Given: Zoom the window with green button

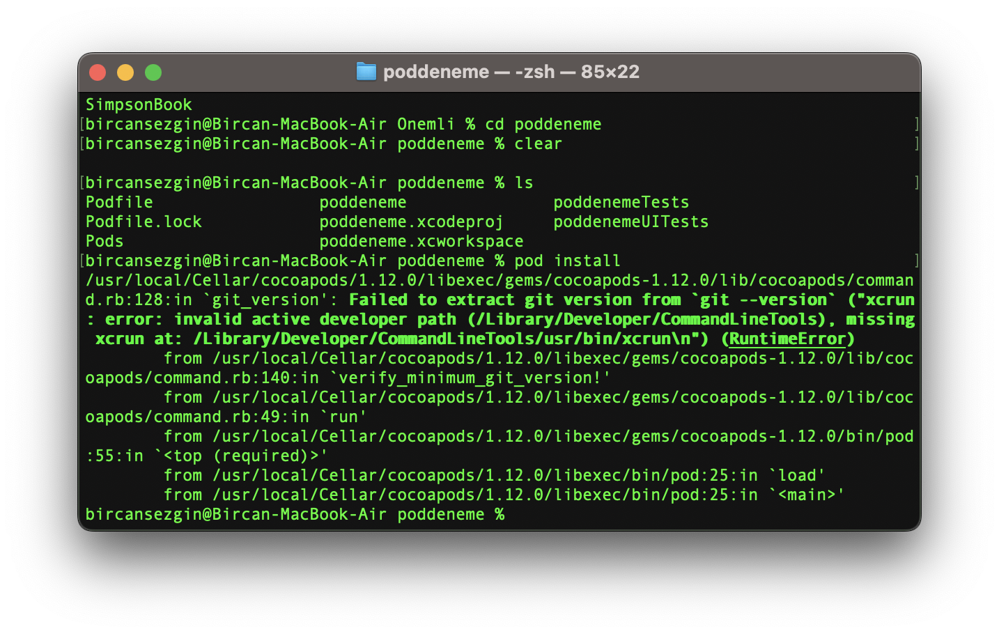Looking at the screenshot, I should 153,72.
